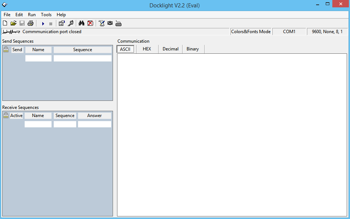Take a communication snapshot with camera icon
Image resolution: width=350 pixels, height=219 pixels.
coord(110,23)
